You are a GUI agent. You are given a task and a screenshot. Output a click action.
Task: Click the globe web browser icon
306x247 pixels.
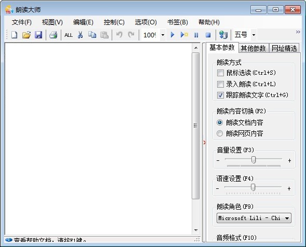coord(223,35)
